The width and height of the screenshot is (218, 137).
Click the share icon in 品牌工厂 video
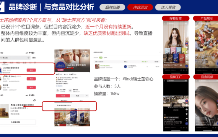[x=187, y=119]
